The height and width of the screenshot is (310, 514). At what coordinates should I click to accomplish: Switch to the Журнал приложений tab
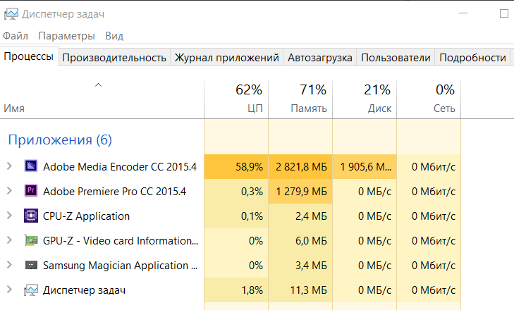[x=227, y=58]
